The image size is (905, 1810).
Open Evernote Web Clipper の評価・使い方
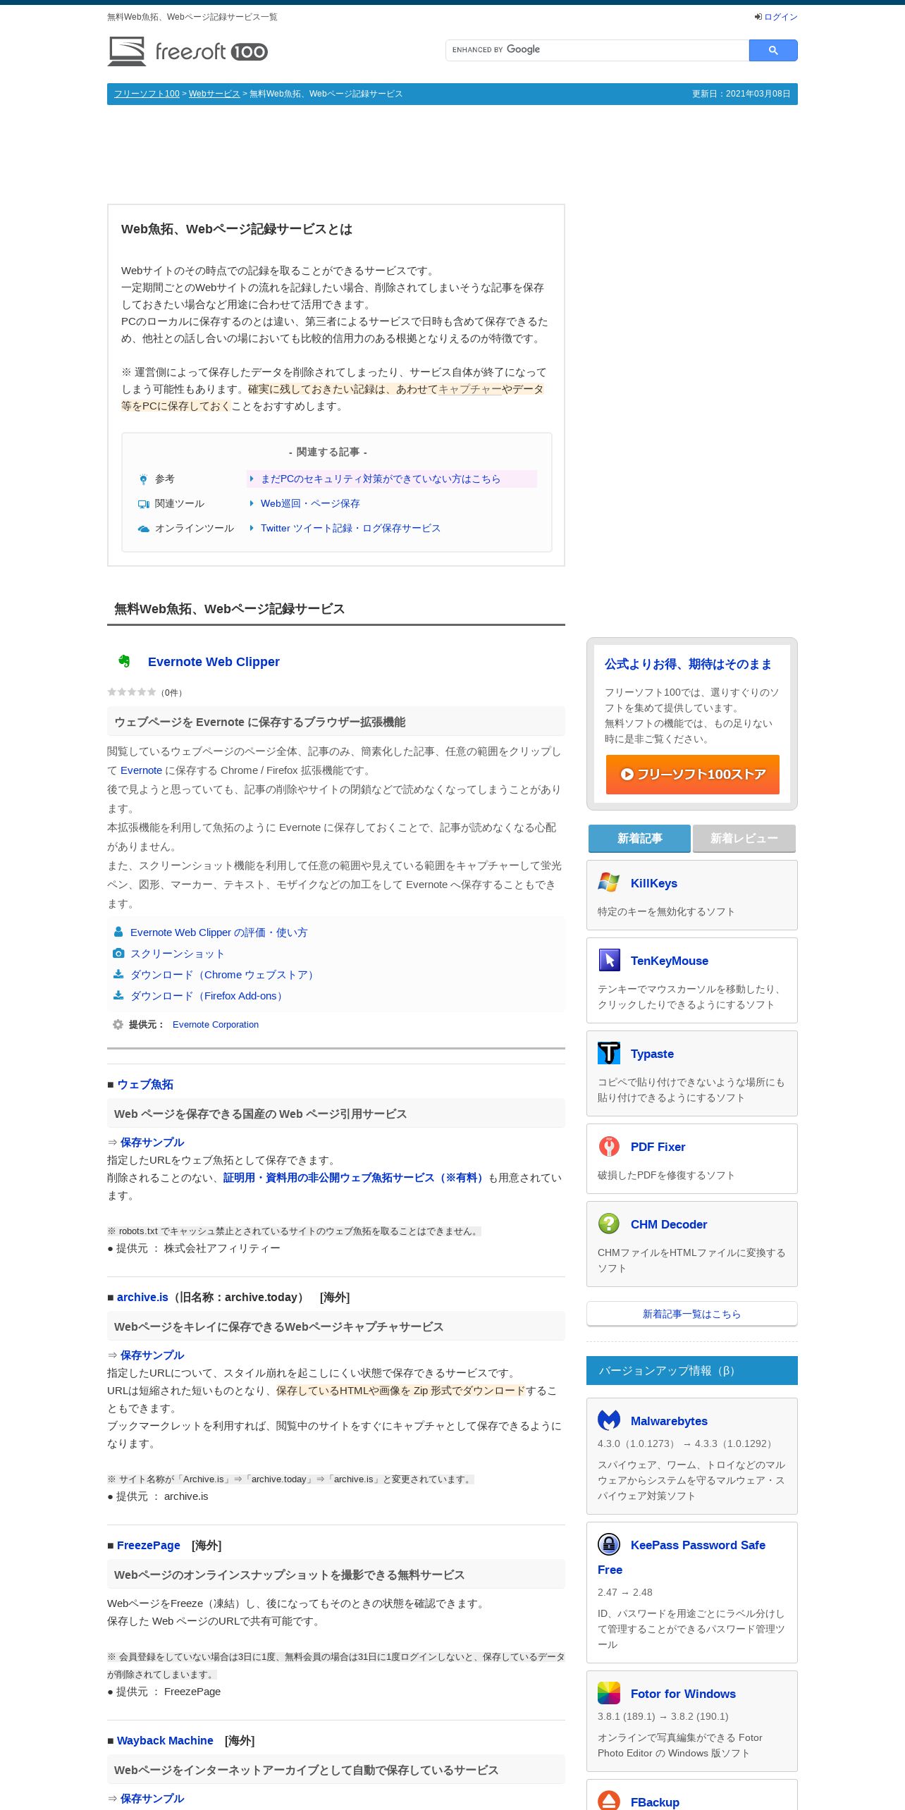218,932
